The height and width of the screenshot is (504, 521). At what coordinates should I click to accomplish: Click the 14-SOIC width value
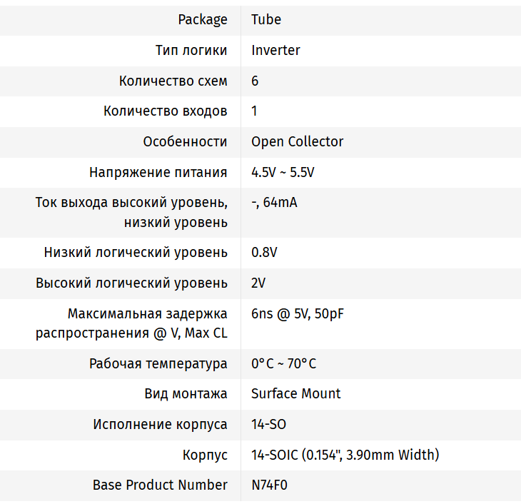[345, 455]
